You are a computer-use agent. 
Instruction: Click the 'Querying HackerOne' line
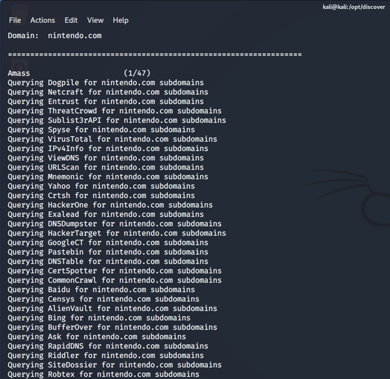click(x=110, y=205)
